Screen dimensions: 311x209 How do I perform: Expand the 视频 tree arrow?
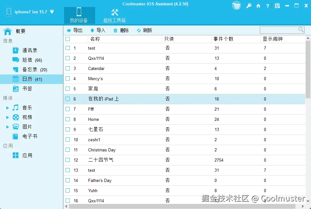click(8, 117)
